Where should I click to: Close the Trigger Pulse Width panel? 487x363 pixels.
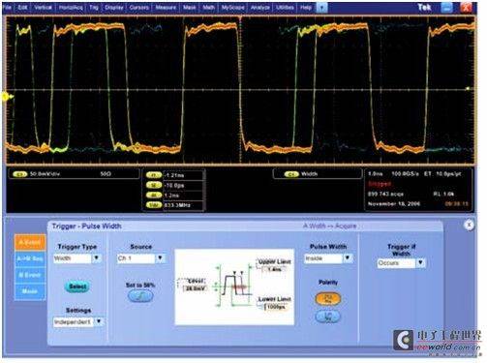(x=469, y=225)
